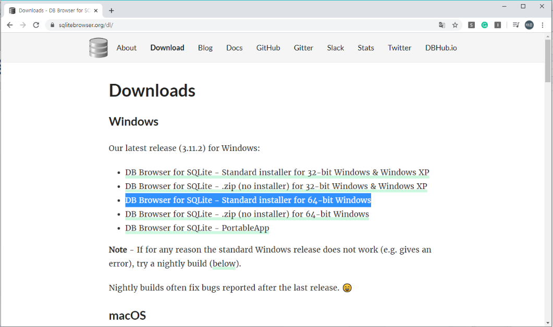Select the Downloads - DB Browser tab
Image resolution: width=553 pixels, height=327 pixels.
[x=53, y=10]
